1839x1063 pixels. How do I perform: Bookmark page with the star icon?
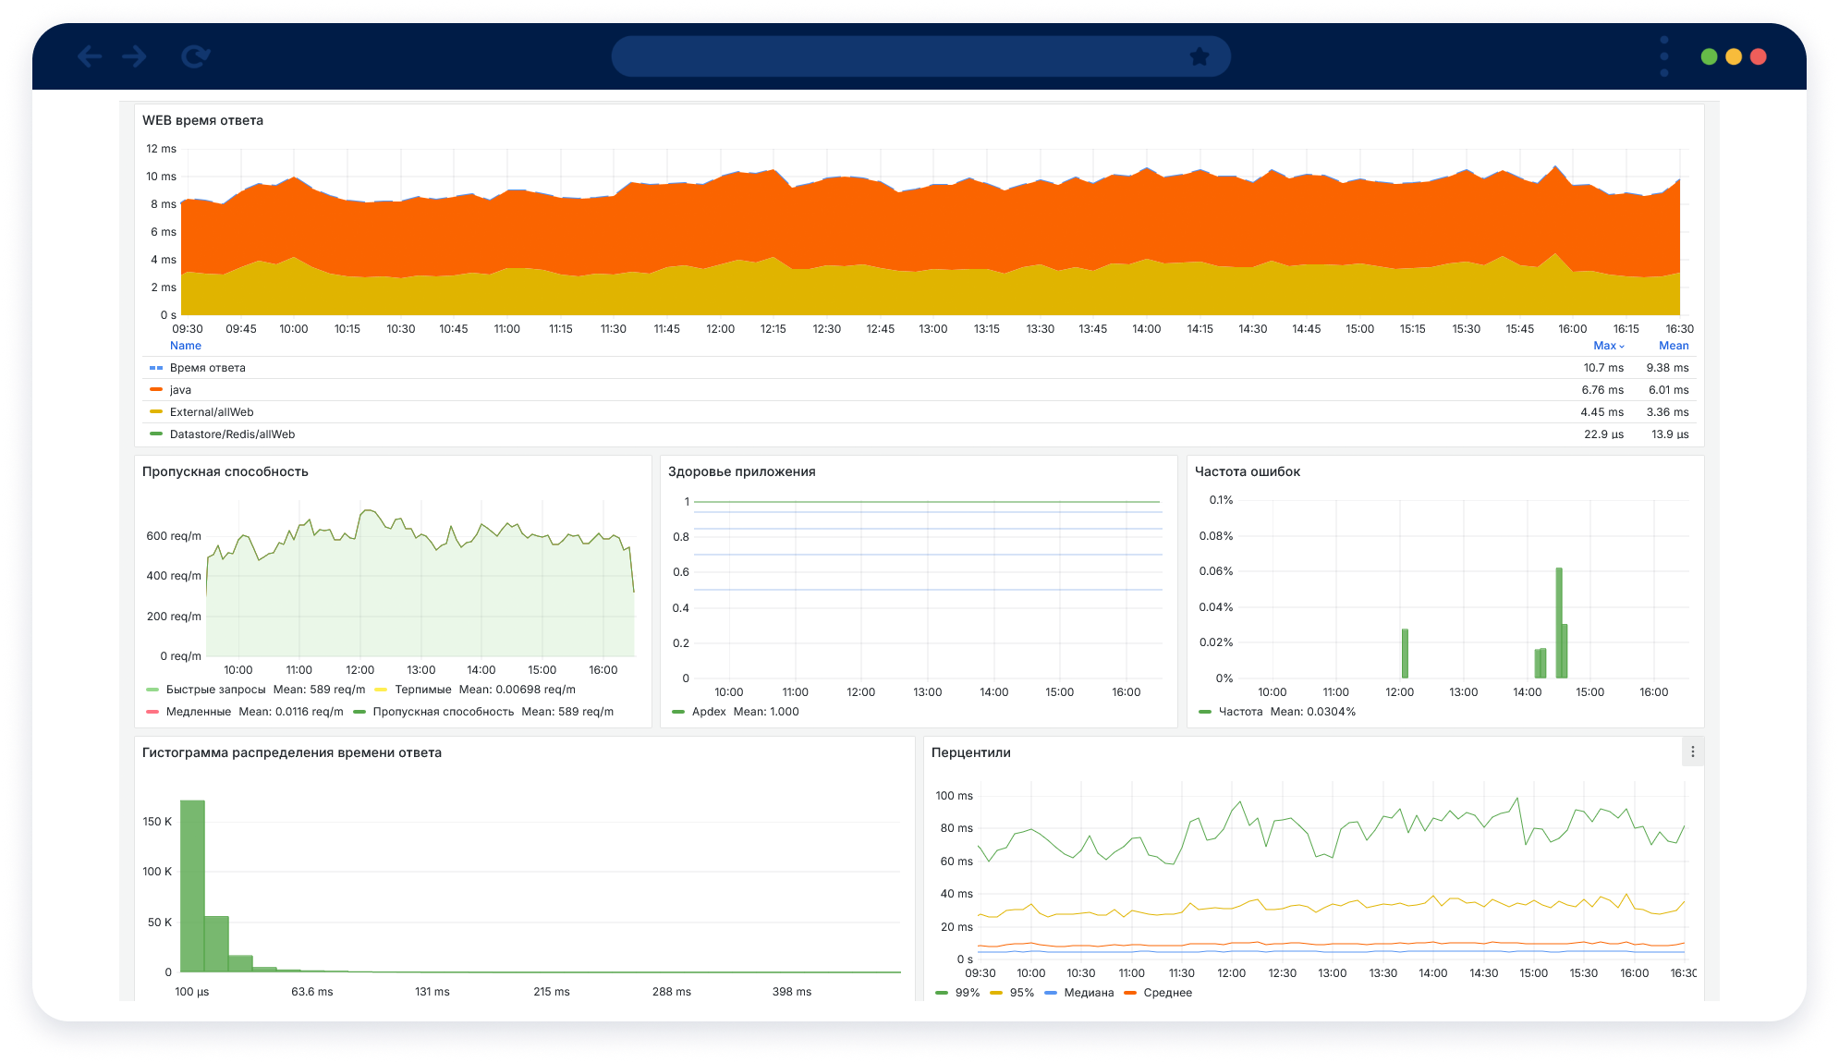point(1200,56)
